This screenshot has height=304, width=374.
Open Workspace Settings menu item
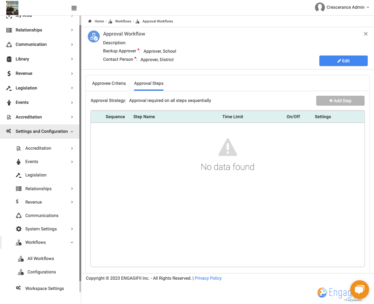click(45, 288)
